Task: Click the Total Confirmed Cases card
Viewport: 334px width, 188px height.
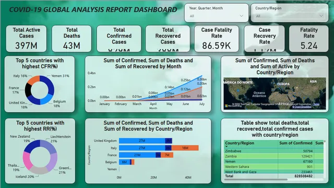Action: click(119, 39)
